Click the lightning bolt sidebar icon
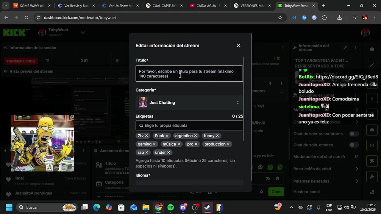The width and height of the screenshot is (381, 214). [372, 99]
